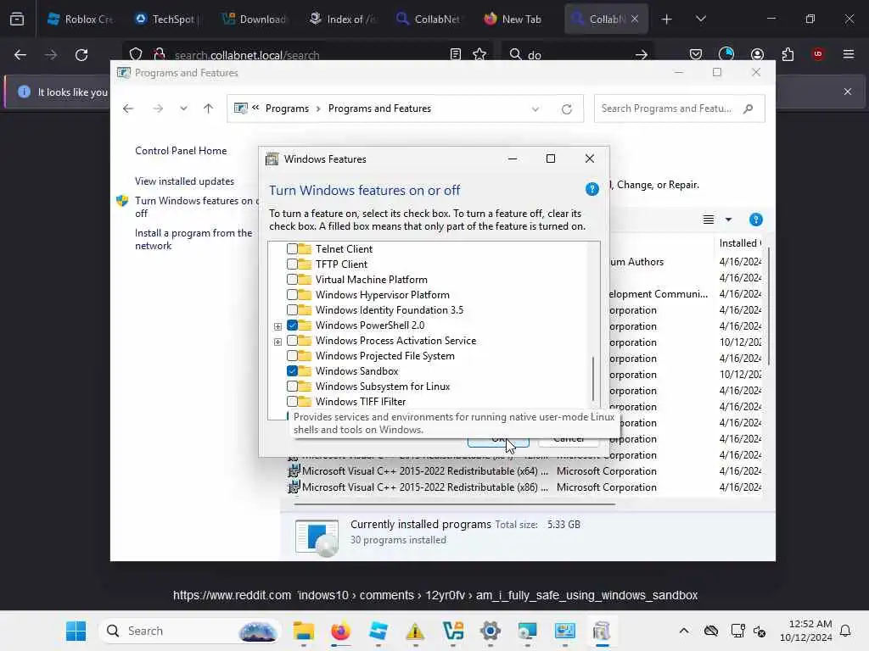Viewport: 869px width, 651px height.
Task: Open Firefox list all tabs chevron
Action: 700,19
